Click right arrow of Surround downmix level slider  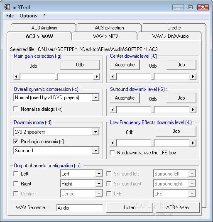193,110
